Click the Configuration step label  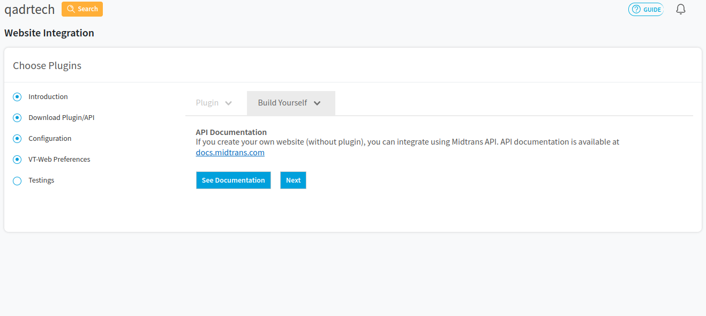point(50,139)
